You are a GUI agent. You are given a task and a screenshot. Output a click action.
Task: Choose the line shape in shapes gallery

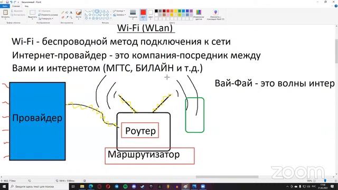pos(86,11)
